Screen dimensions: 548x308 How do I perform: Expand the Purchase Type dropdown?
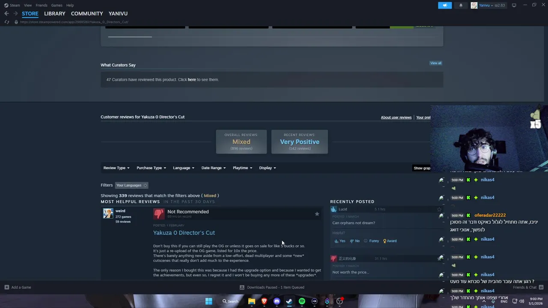click(151, 168)
